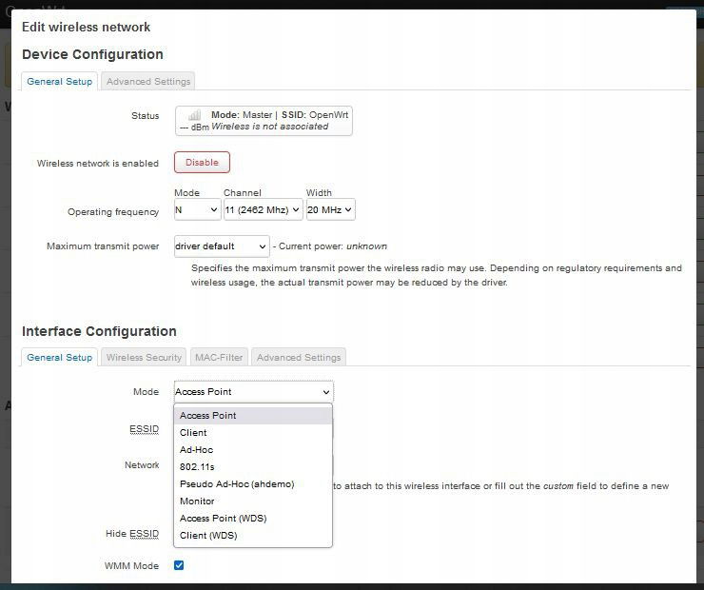Expand the Channel selection dropdown
Screen dimensions: 704x590
263,209
